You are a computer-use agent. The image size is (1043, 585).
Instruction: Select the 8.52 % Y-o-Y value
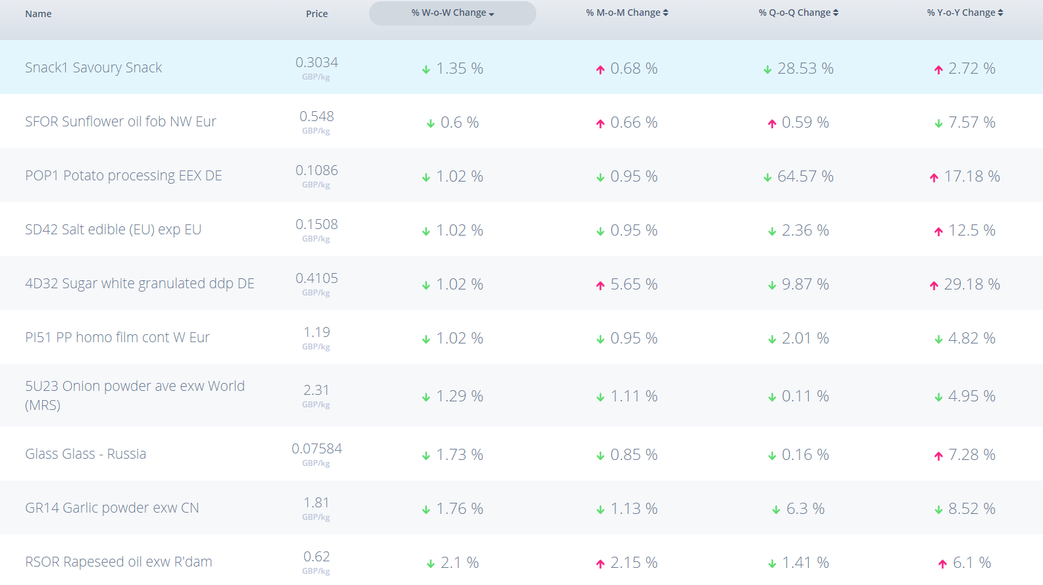click(x=972, y=509)
